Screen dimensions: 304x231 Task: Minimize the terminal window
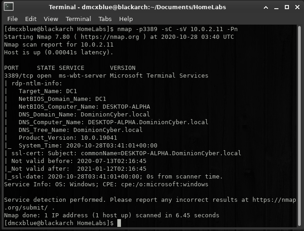pos(276,8)
